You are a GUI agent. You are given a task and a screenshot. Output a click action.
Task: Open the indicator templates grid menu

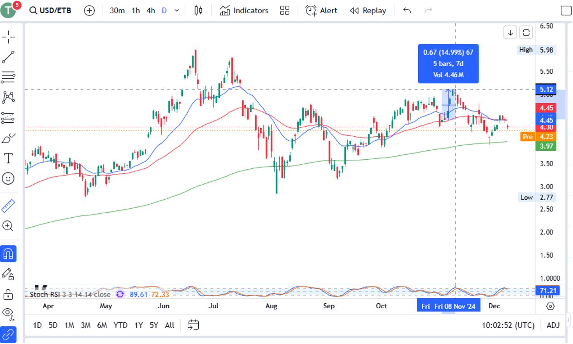(285, 10)
